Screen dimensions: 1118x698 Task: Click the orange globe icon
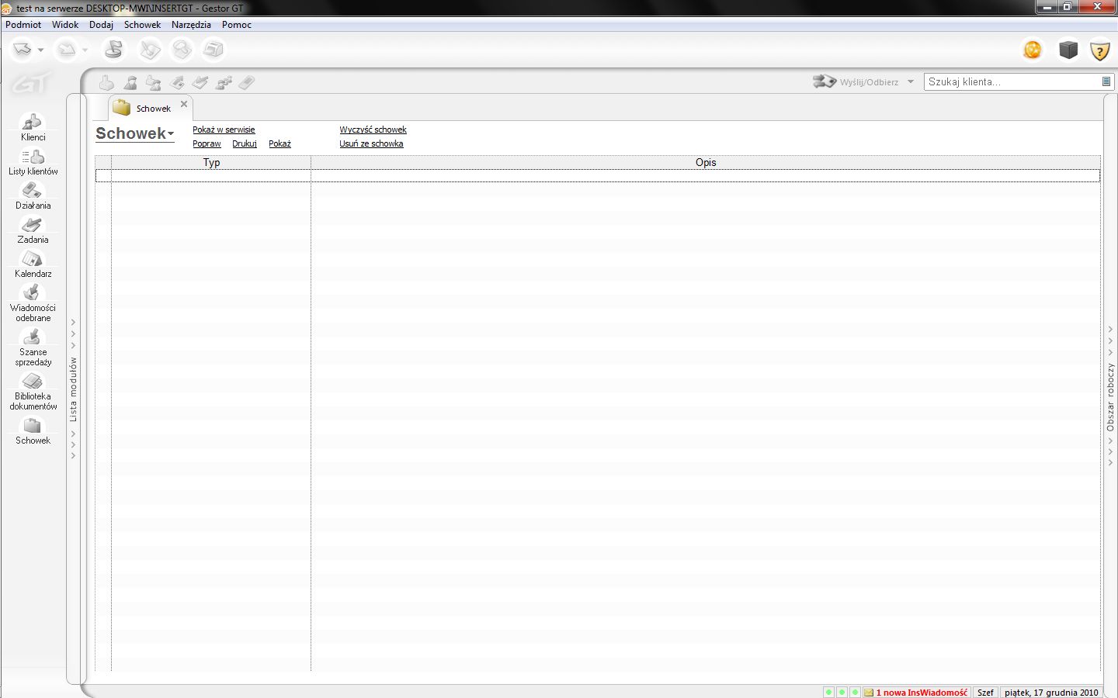[x=1033, y=50]
